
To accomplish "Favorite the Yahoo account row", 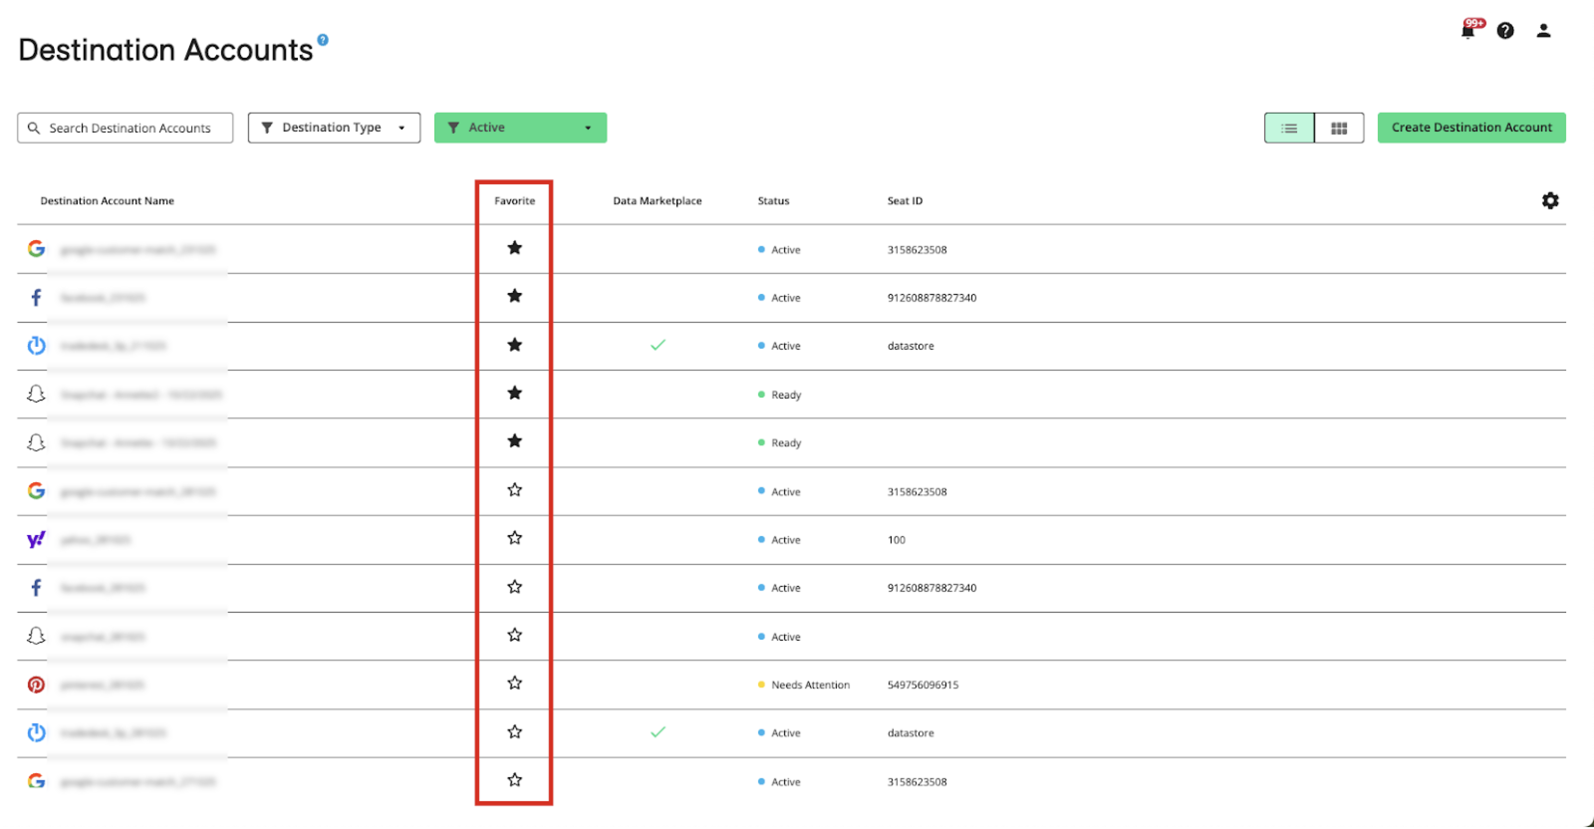I will pyautogui.click(x=514, y=538).
